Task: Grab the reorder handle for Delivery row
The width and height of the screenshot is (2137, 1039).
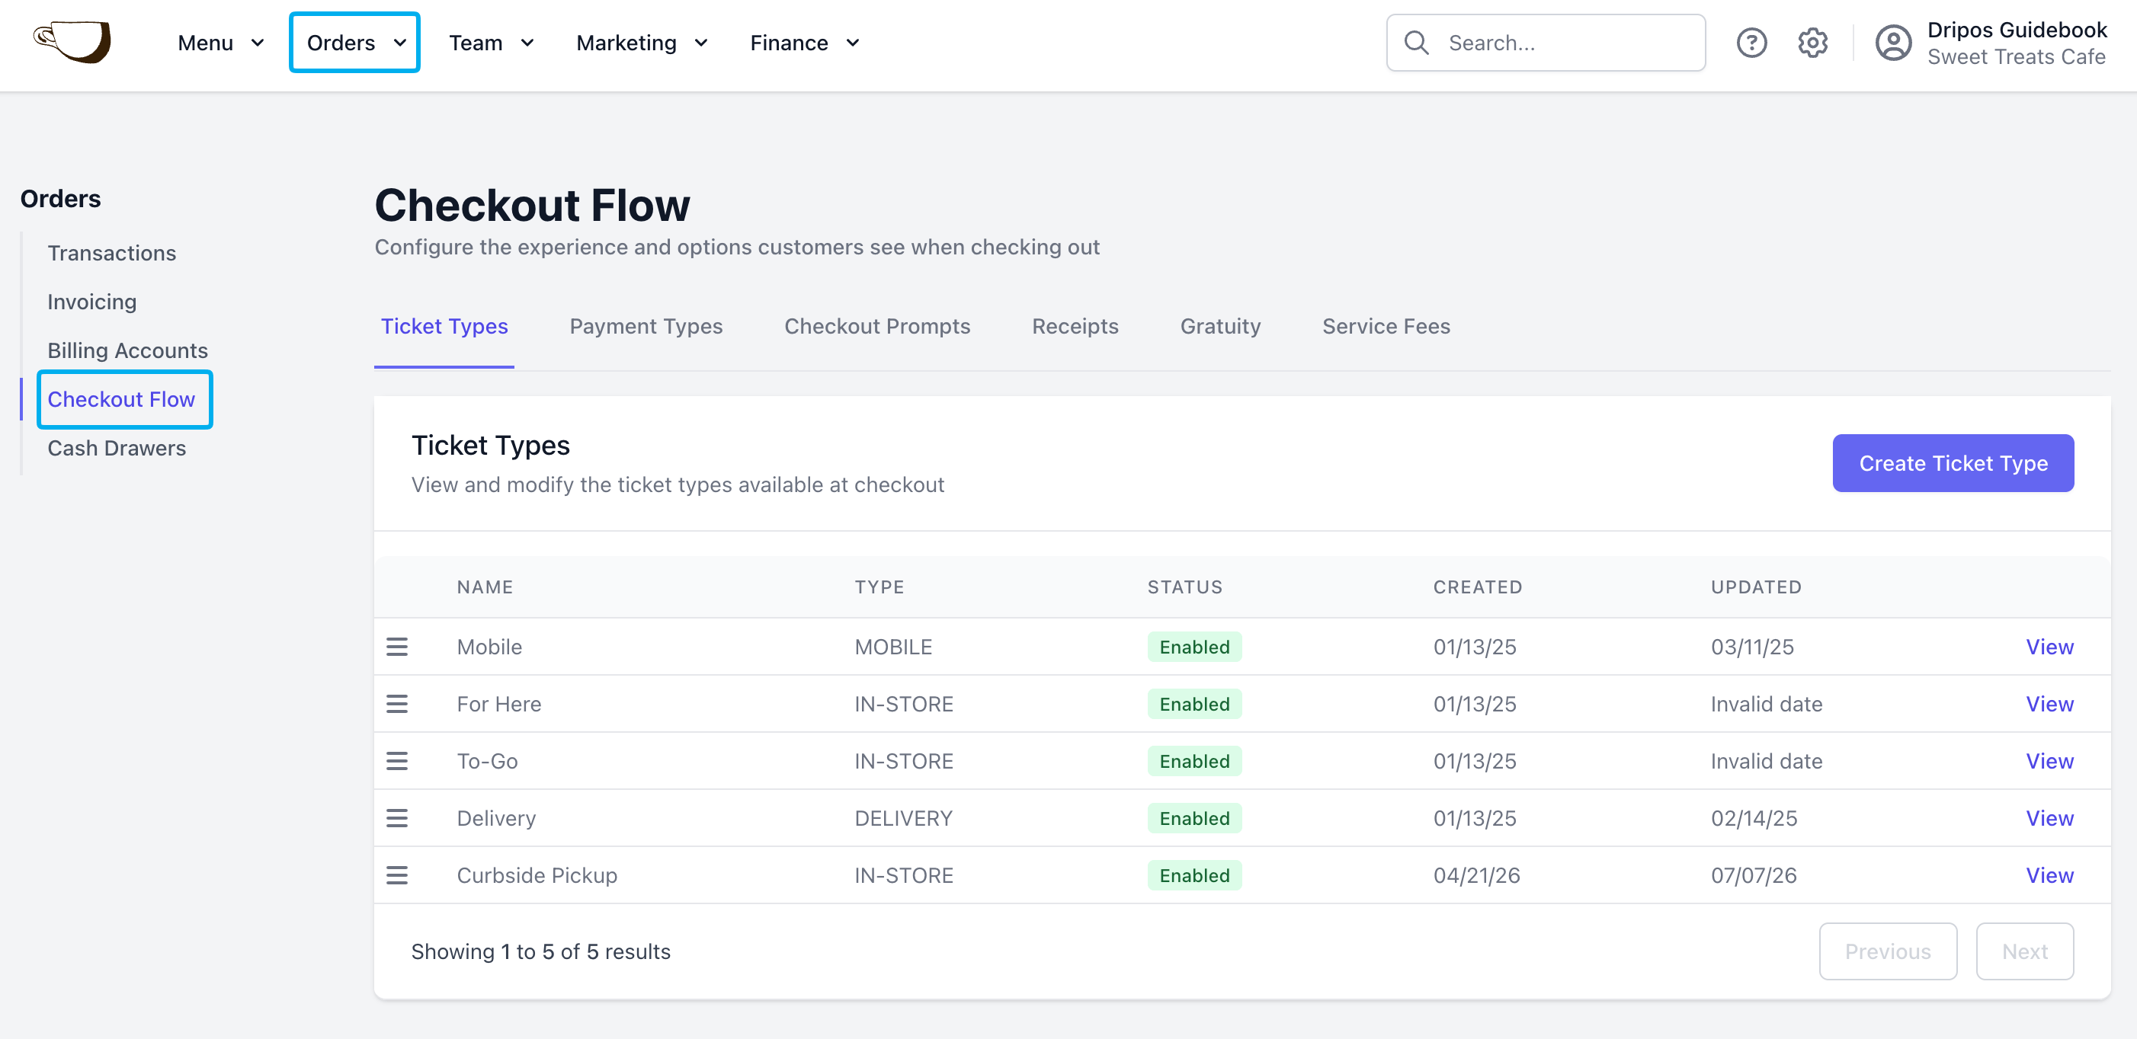Action: [397, 818]
